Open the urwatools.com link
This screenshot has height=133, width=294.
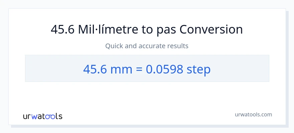point(253,114)
